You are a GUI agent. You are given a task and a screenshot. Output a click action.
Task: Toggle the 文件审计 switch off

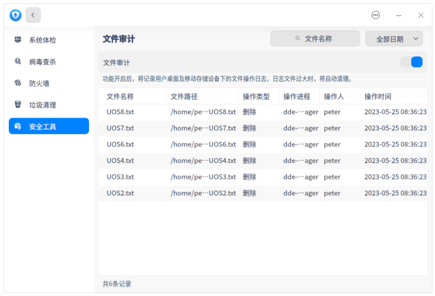411,62
